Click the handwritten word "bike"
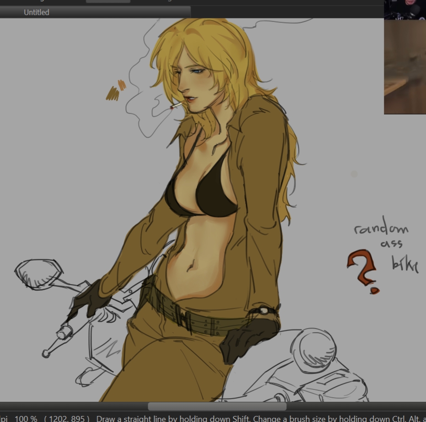The height and width of the screenshot is (422, 426). 404,264
